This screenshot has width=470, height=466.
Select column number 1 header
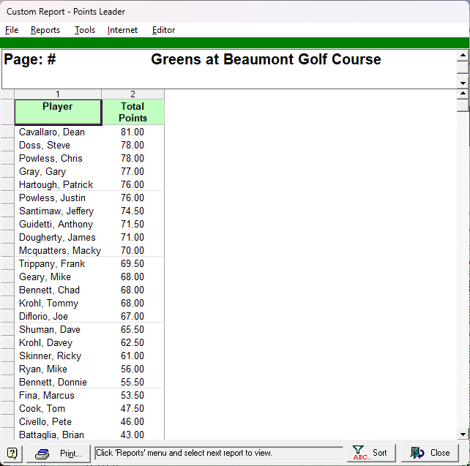(x=58, y=94)
